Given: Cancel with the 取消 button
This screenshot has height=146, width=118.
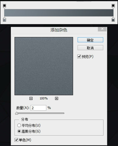Looking at the screenshot, I should tap(90, 48).
